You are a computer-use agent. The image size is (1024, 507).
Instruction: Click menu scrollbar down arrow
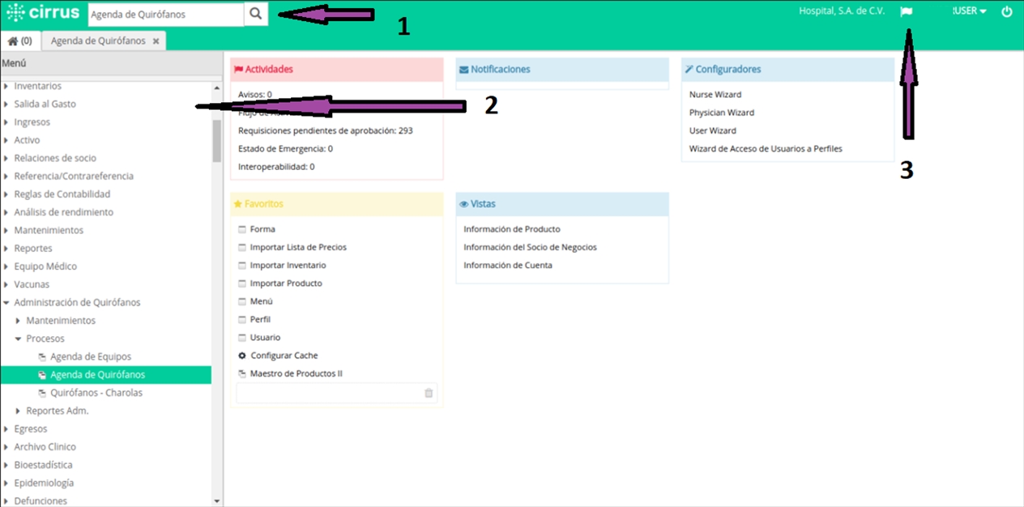coord(216,501)
